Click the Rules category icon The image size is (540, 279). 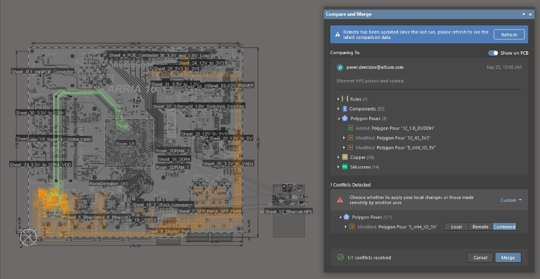point(345,99)
